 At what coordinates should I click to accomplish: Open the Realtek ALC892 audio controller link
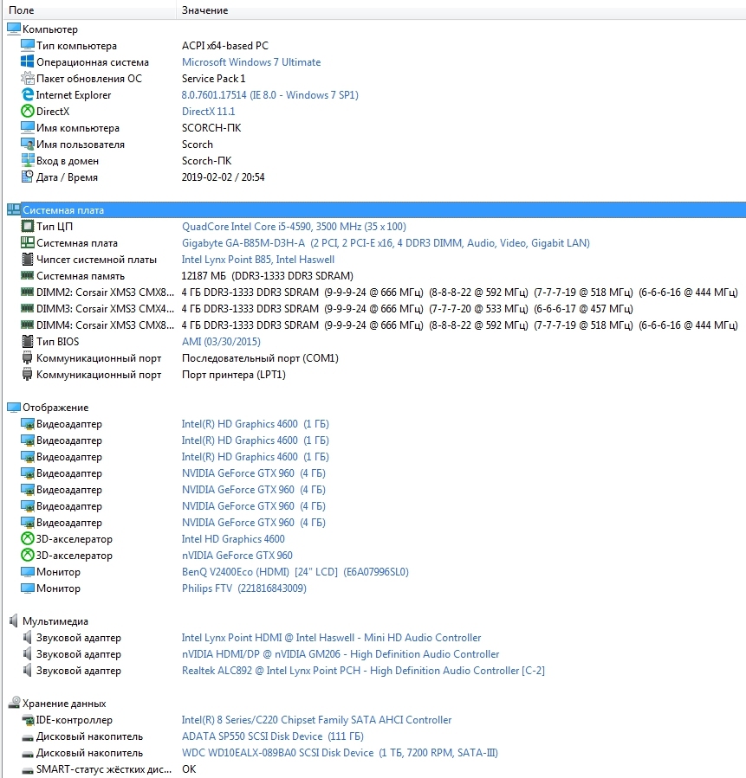click(363, 671)
